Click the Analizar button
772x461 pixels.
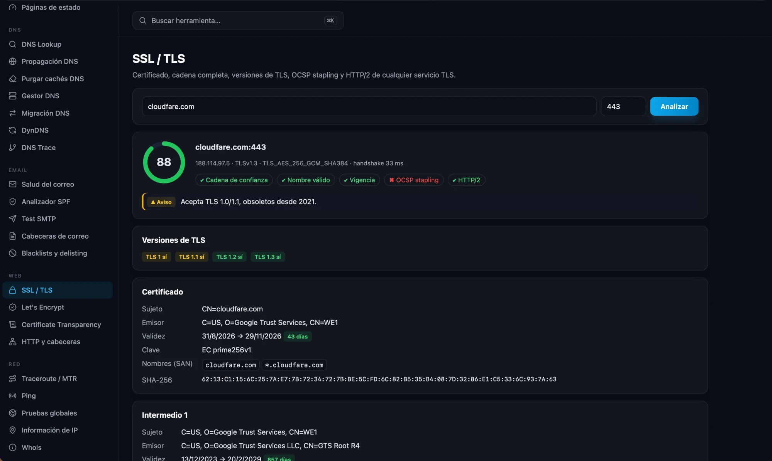(x=674, y=106)
